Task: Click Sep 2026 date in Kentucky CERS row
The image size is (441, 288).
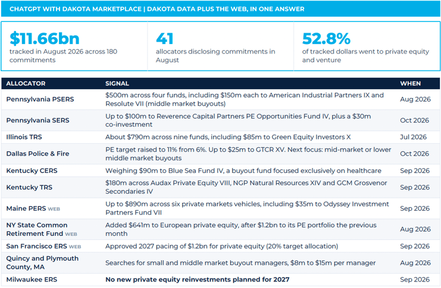Action: [415, 170]
